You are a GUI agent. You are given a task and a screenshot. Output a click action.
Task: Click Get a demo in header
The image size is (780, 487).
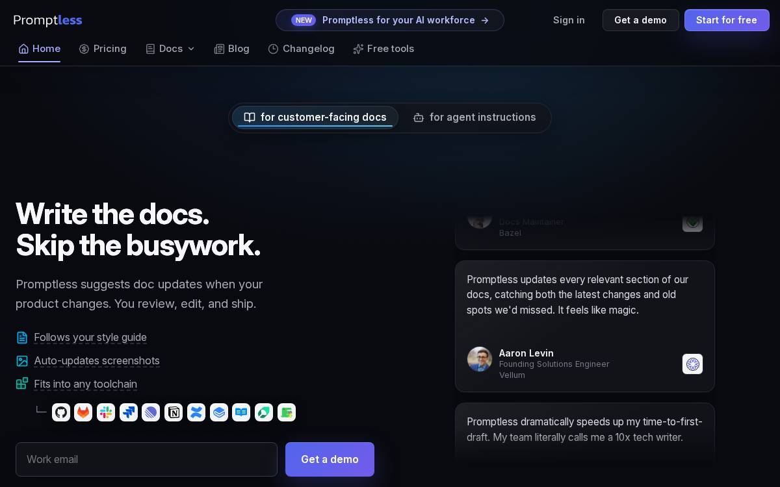[640, 20]
